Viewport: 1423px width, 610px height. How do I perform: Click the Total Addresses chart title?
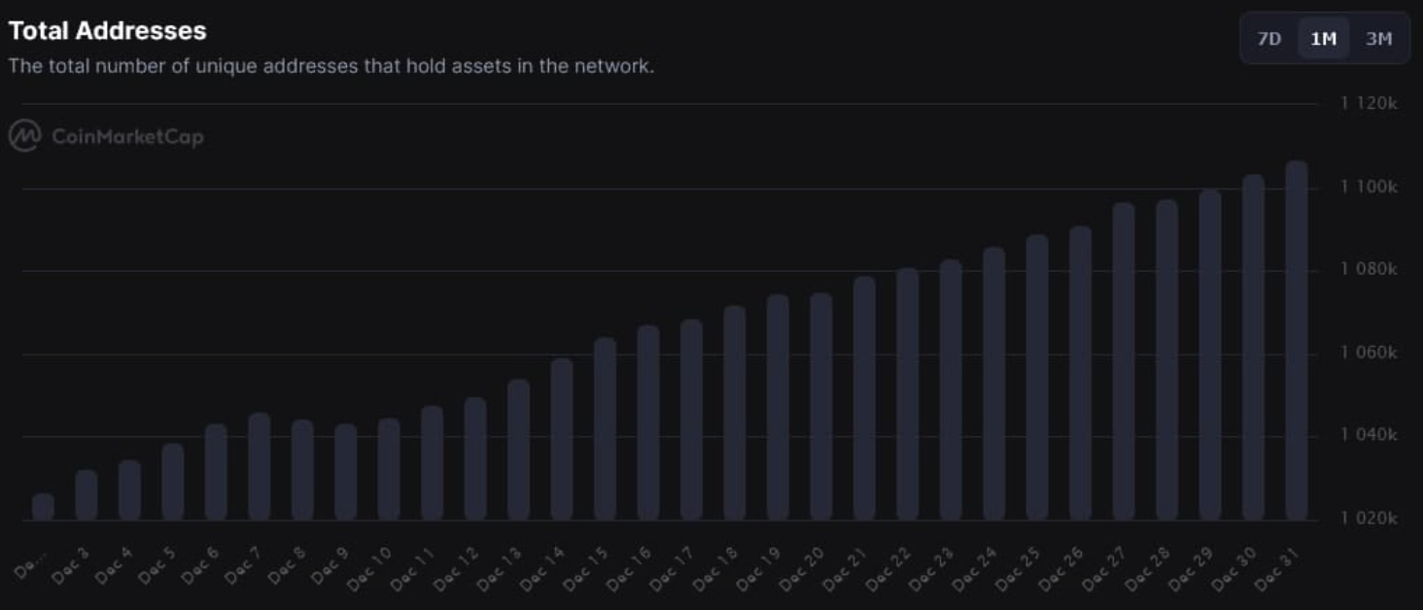[x=107, y=31]
